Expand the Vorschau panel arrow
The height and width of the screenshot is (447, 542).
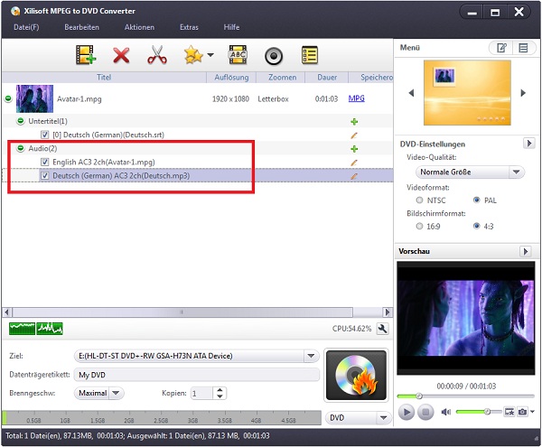(525, 251)
